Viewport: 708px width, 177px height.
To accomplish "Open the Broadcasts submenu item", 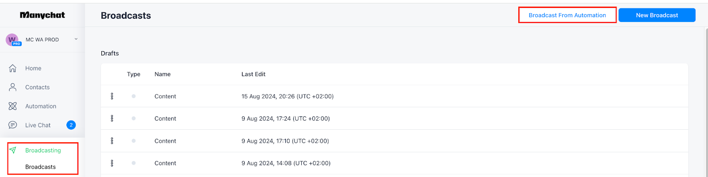I will [x=40, y=167].
